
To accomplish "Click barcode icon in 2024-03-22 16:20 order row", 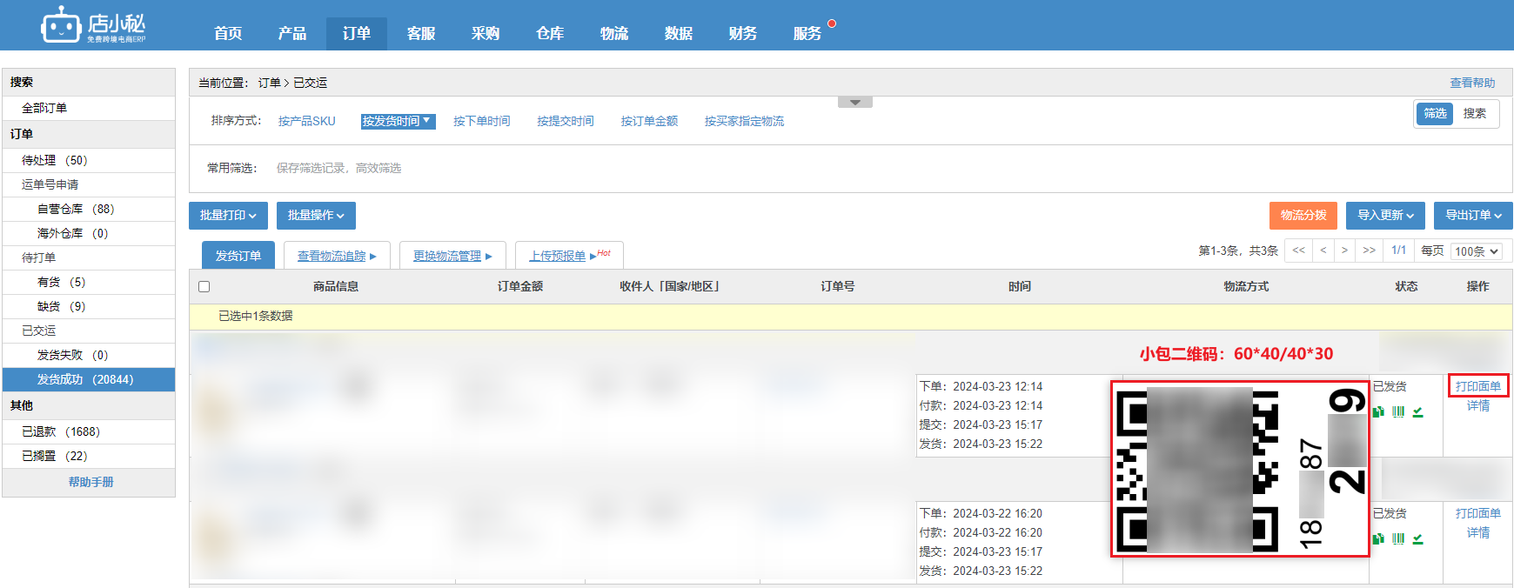I will [x=1398, y=538].
